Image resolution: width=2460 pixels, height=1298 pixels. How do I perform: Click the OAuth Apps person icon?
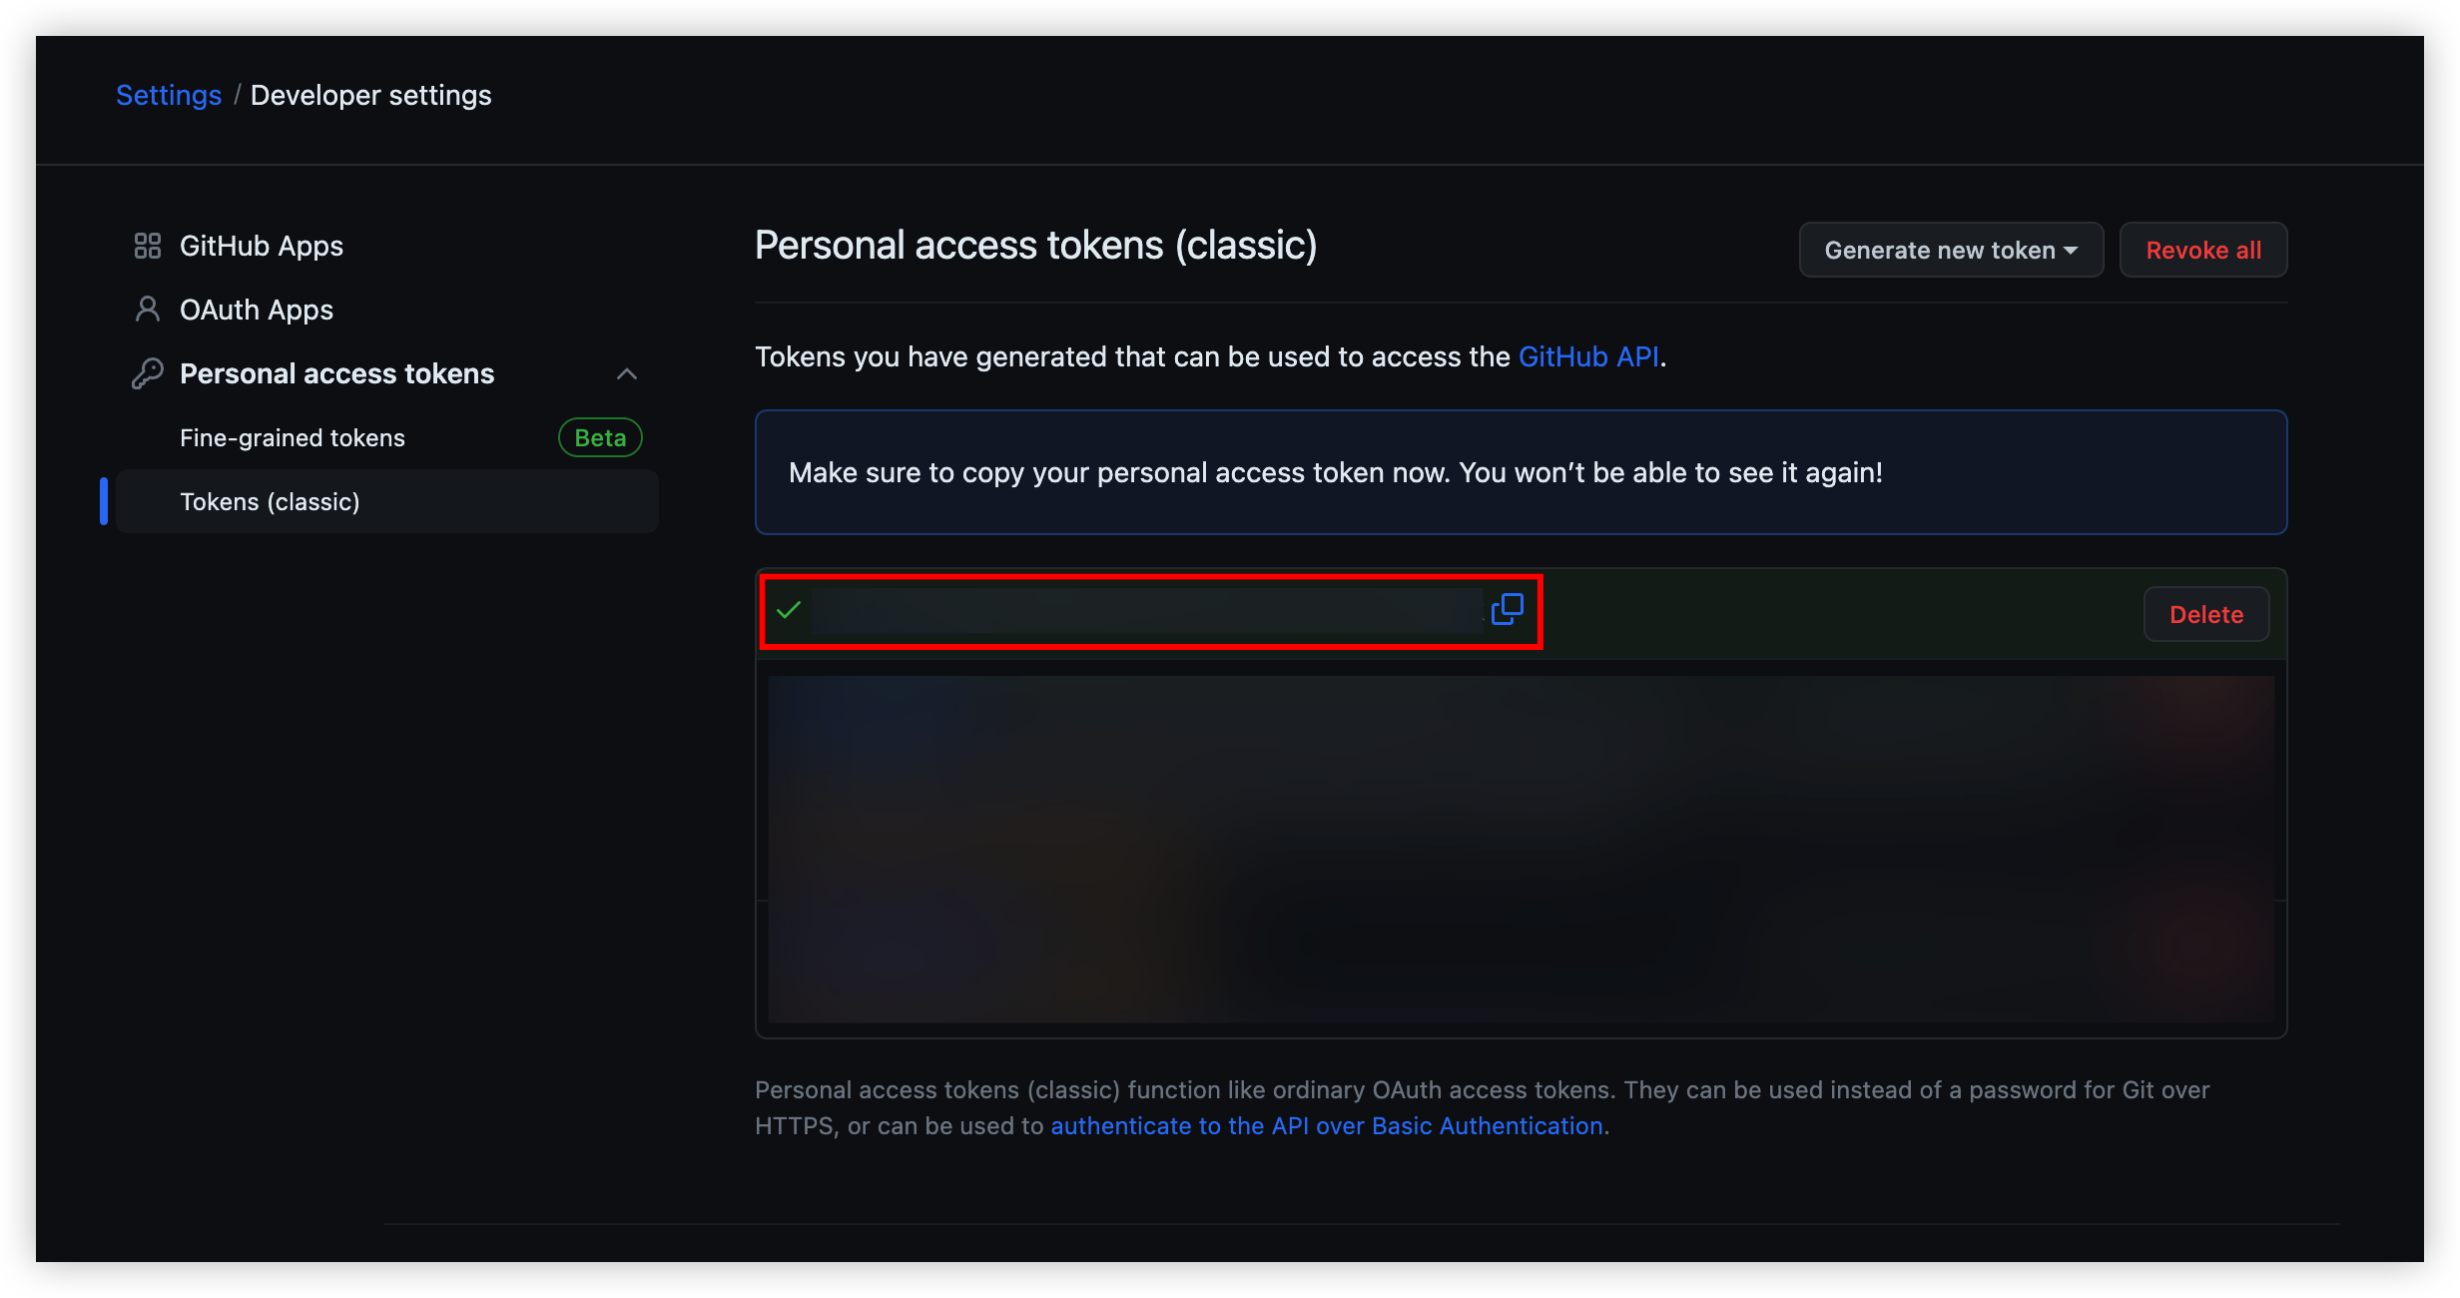click(x=148, y=310)
